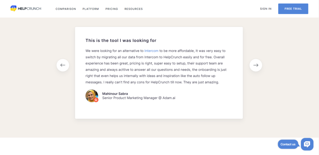Select Sign In in the header

[x=266, y=9]
